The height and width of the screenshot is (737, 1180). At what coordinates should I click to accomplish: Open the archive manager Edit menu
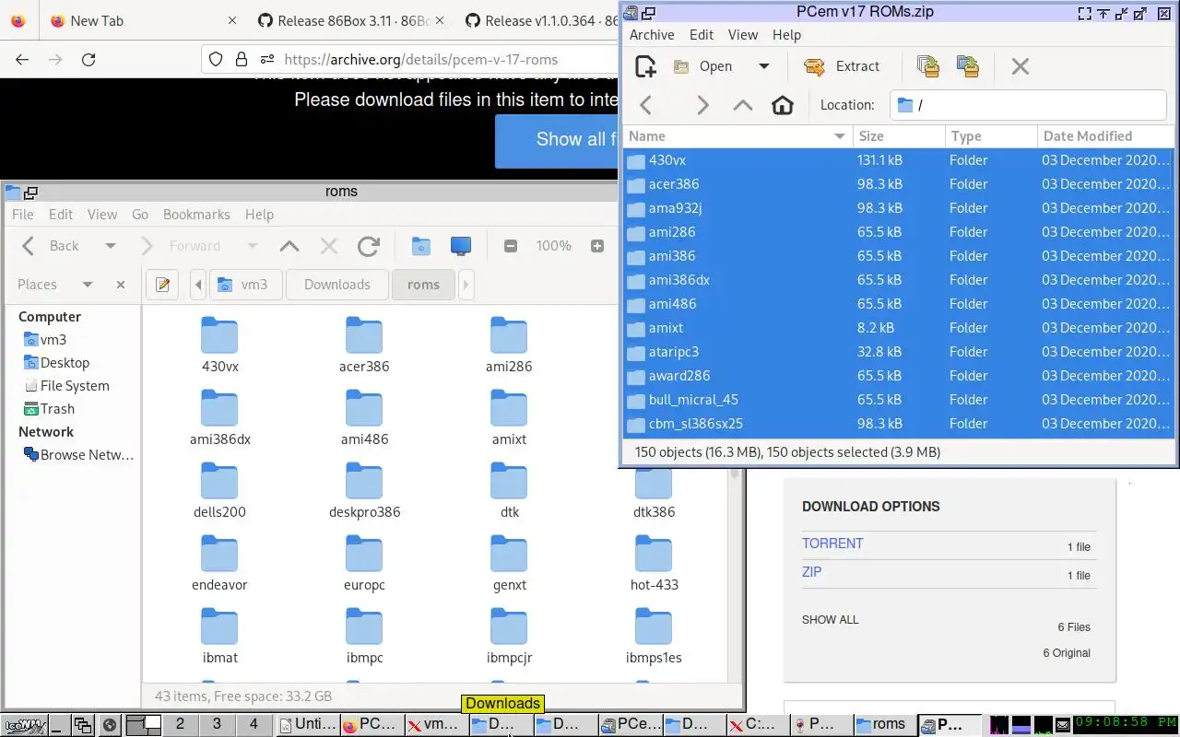pyautogui.click(x=702, y=35)
